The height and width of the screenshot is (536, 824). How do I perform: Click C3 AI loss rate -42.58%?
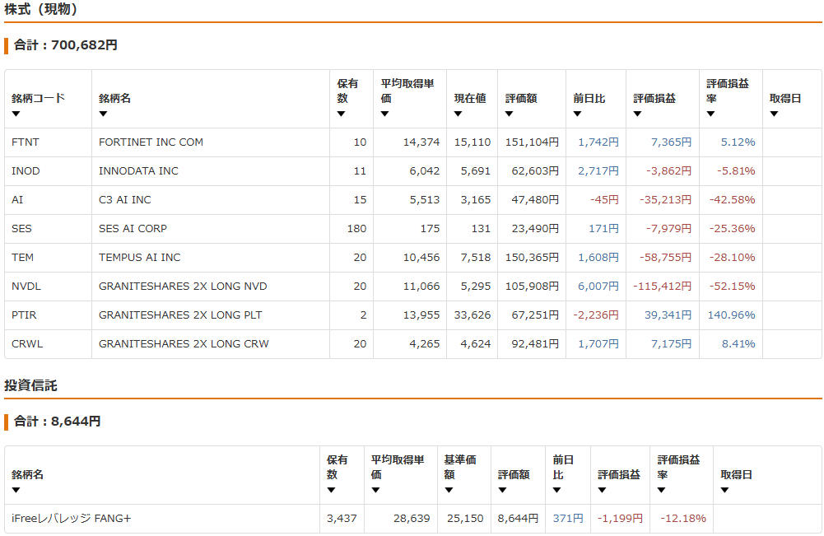pyautogui.click(x=732, y=200)
